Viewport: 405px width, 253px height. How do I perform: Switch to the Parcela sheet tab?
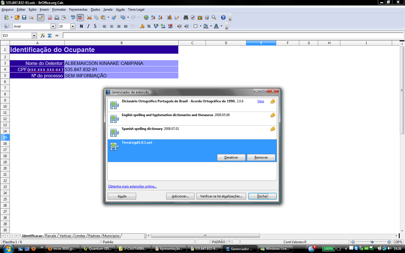point(51,236)
